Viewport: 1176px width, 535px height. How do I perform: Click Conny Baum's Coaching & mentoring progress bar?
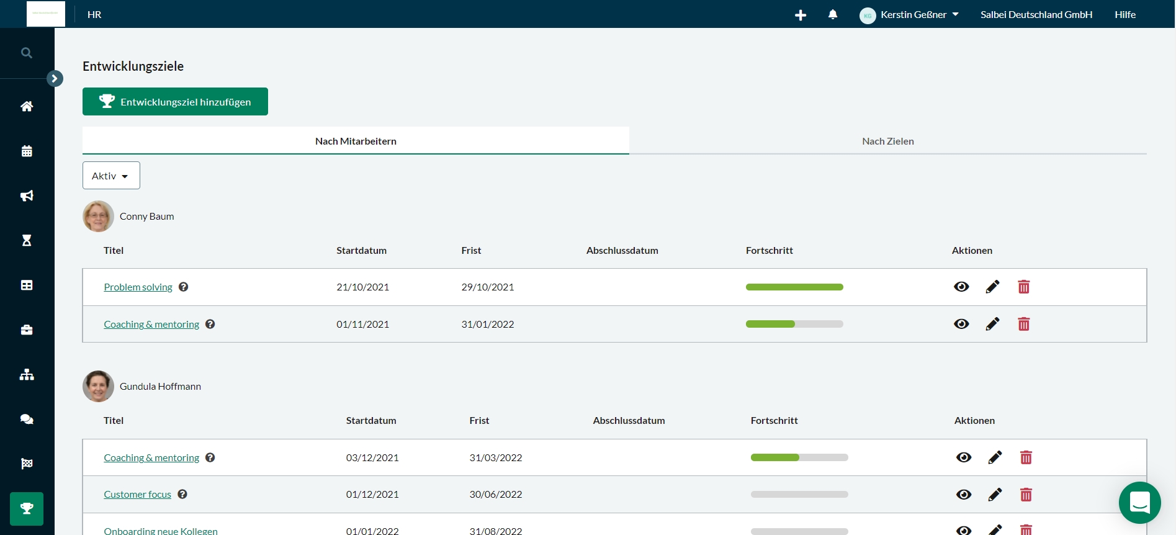coord(794,324)
